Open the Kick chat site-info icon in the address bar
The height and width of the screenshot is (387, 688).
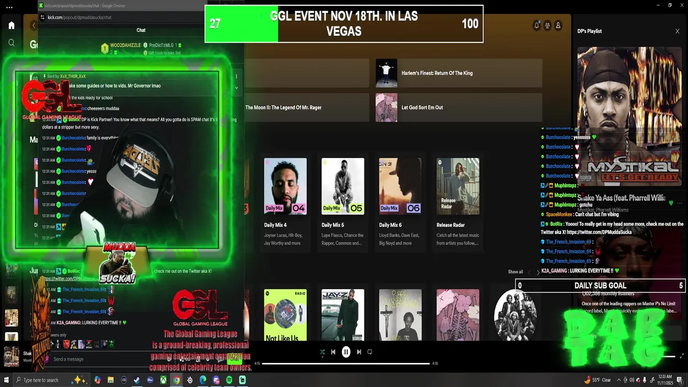[43, 17]
